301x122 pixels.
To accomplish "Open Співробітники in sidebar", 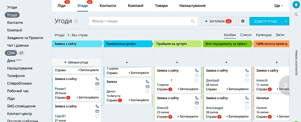I will click(x=19, y=83).
